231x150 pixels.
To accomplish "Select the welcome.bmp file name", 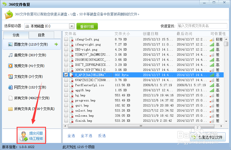I will coord(84,116).
